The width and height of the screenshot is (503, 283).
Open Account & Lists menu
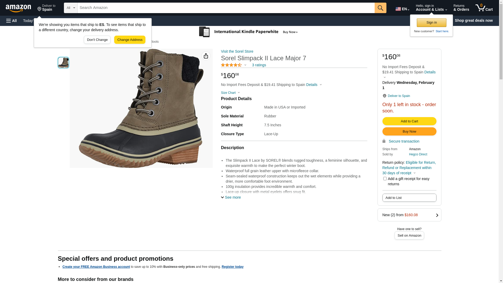(x=431, y=8)
